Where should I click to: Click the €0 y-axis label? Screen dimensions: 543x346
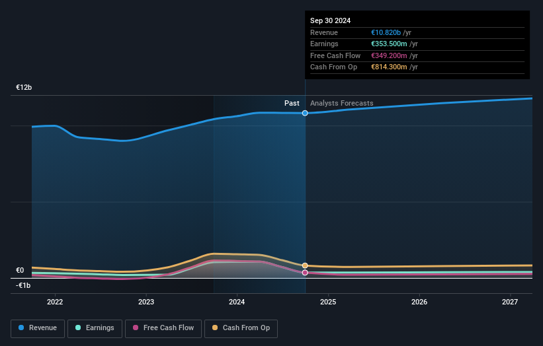(x=20, y=270)
